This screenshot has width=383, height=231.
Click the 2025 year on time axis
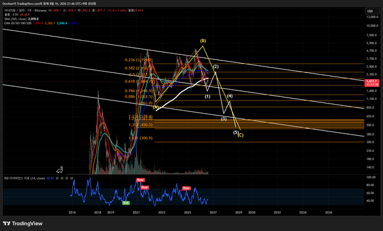click(187, 212)
